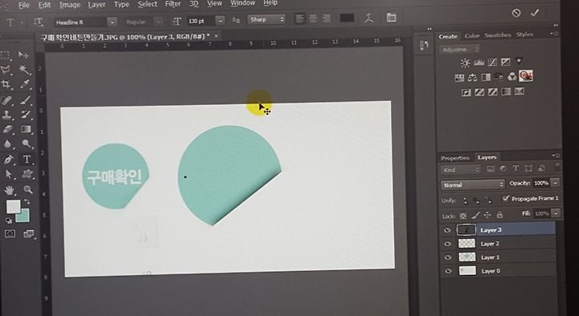This screenshot has width=579, height=316.
Task: Switch to the Swatches tab
Action: pyautogui.click(x=498, y=35)
